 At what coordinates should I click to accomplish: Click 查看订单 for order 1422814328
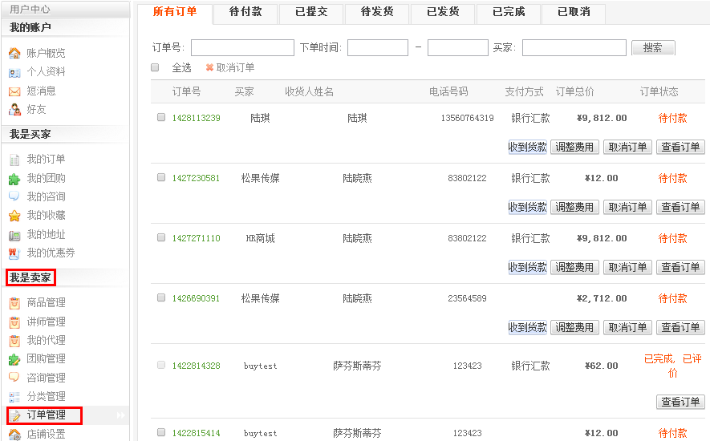pos(680,402)
